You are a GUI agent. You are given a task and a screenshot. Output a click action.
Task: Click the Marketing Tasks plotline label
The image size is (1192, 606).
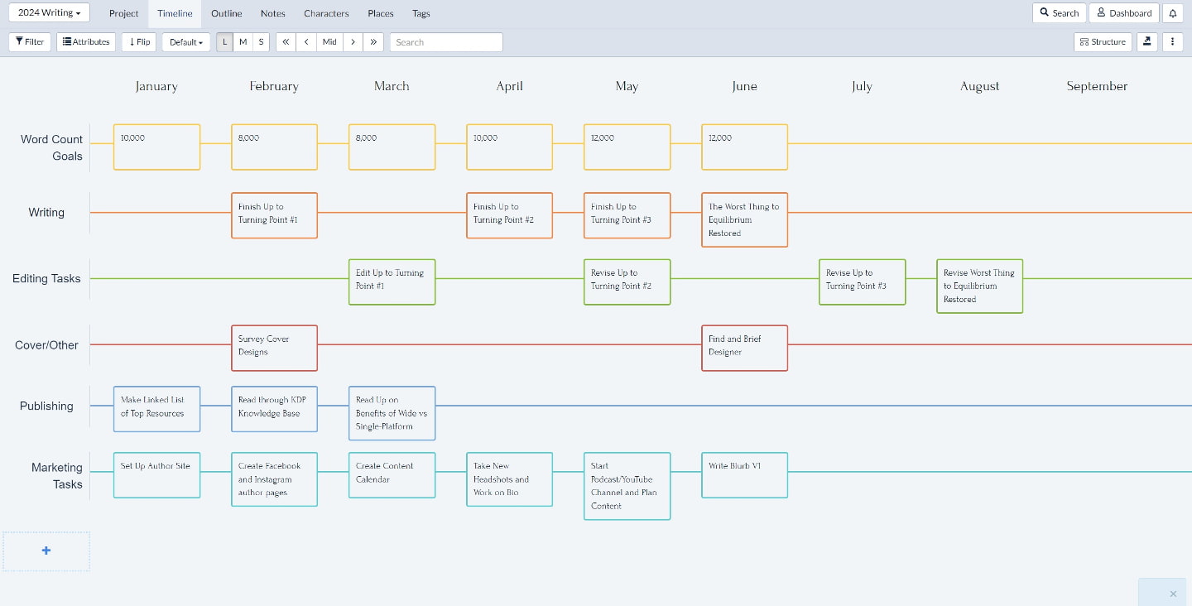coord(56,476)
